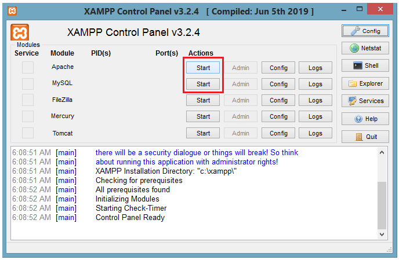Open main Config with the wrench icon

[x=365, y=31]
